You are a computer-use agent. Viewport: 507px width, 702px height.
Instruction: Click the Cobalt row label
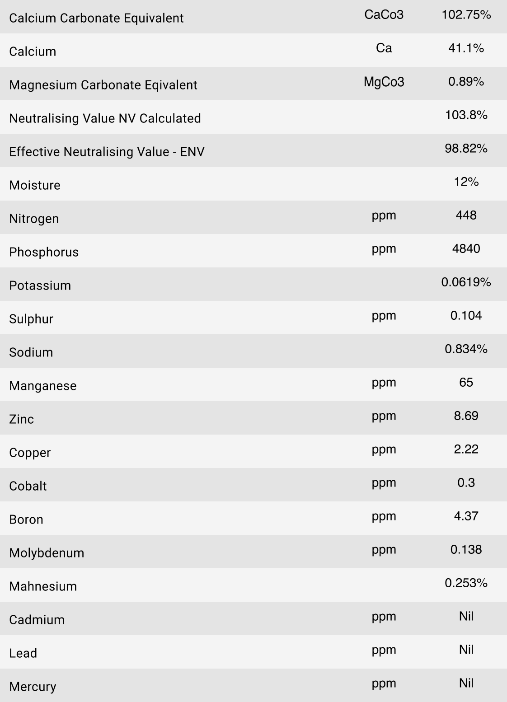pos(28,486)
